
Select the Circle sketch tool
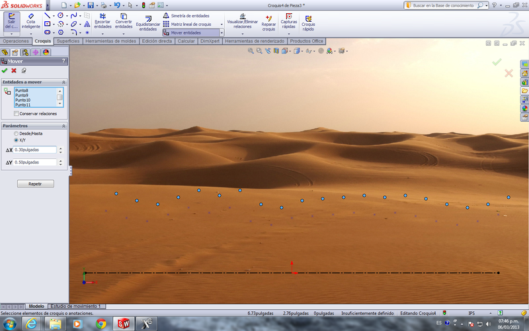(60, 15)
